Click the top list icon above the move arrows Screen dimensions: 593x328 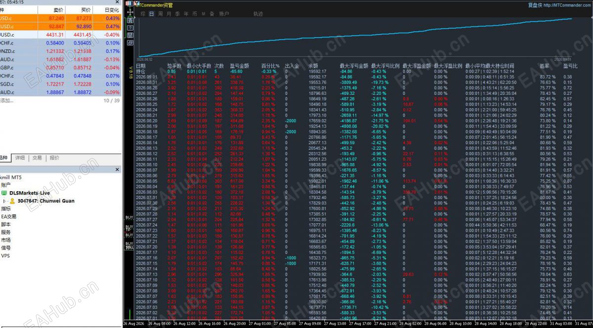click(129, 3)
